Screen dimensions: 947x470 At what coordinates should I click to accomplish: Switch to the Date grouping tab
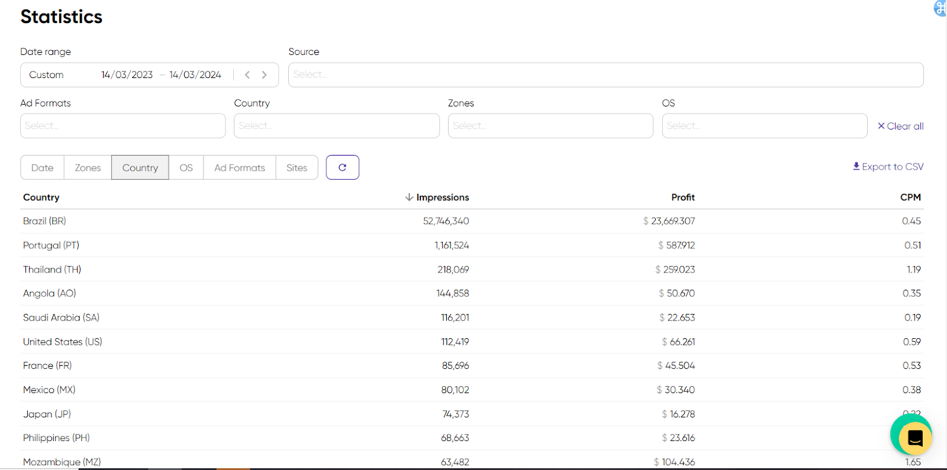[42, 168]
